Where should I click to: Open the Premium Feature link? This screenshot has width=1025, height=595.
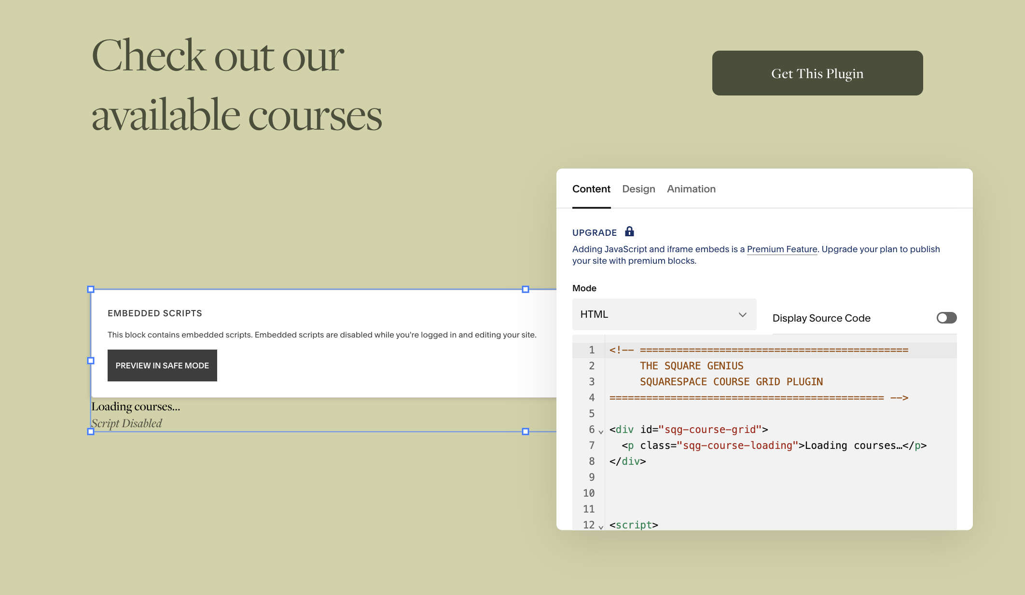(x=782, y=249)
